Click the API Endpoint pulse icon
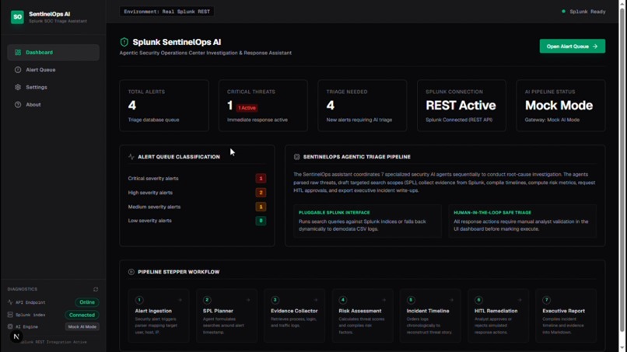This screenshot has height=352, width=627. 10,302
